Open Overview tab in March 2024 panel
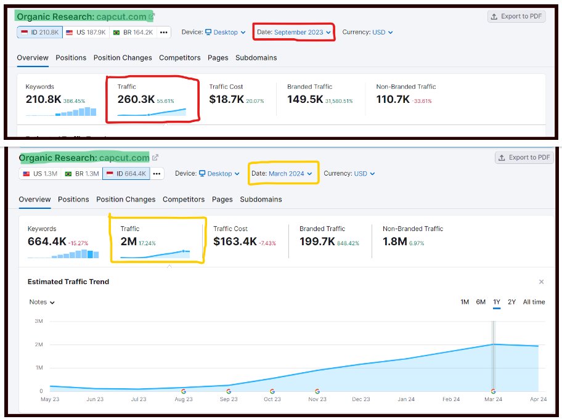This screenshot has height=419, width=562. [35, 199]
